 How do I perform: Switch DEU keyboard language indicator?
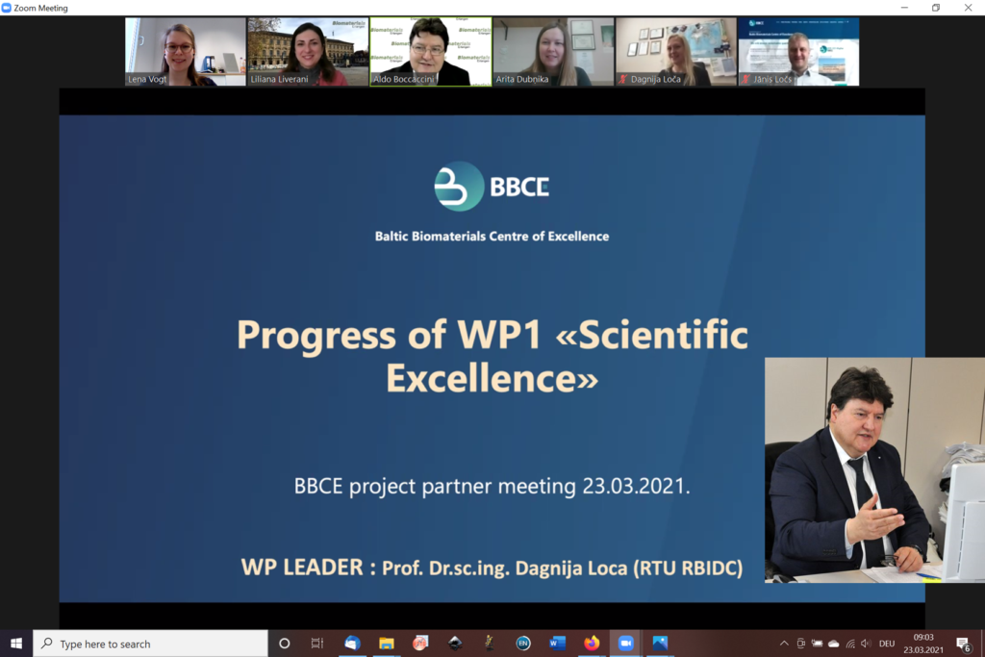887,644
